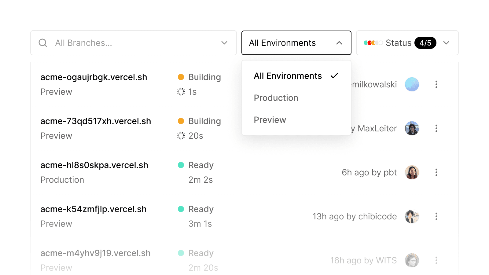Open three-dot menu for acme-k54zmfjlp deployment

pyautogui.click(x=436, y=216)
